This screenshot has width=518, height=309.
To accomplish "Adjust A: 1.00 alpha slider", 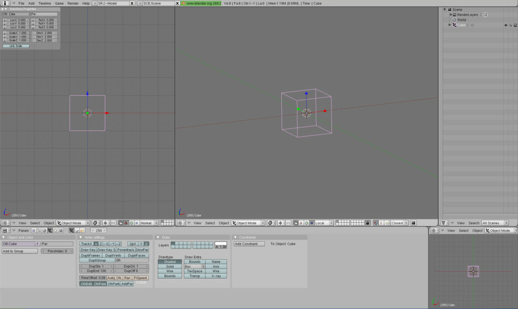I will coord(221,247).
